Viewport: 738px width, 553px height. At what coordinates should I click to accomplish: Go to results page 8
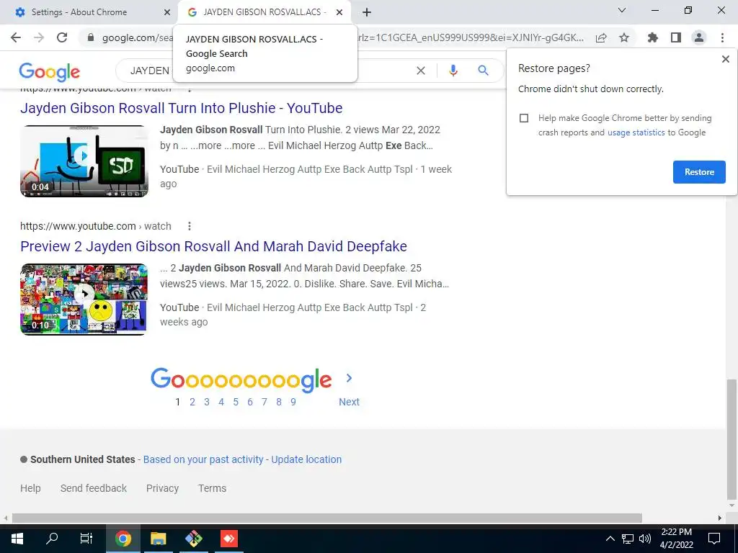point(279,402)
